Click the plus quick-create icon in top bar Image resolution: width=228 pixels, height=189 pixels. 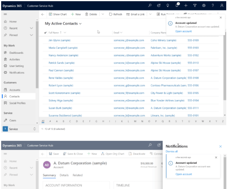(x=186, y=6)
